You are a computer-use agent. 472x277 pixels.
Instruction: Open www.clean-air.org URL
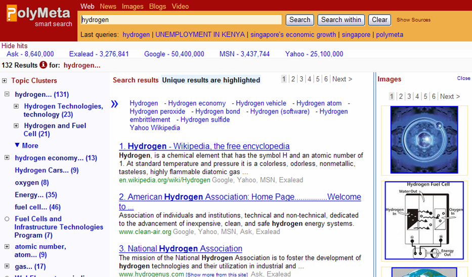point(145,232)
